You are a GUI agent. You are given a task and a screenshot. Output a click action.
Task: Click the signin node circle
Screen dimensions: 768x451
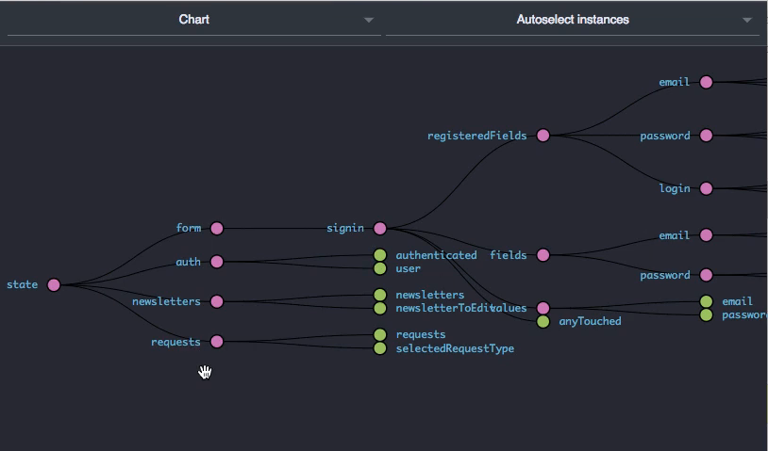379,228
